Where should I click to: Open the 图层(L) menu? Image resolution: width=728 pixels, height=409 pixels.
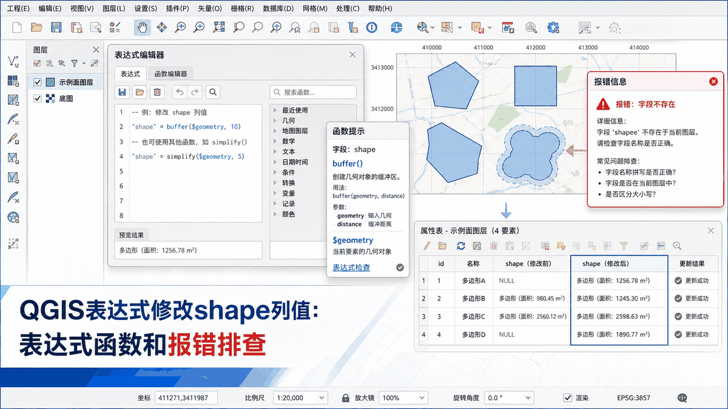(x=114, y=8)
